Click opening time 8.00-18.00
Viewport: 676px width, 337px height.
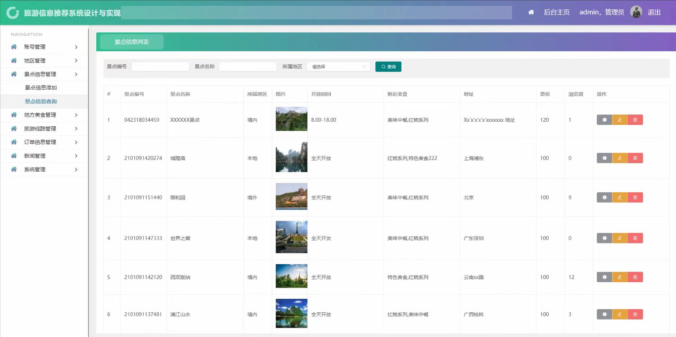[x=324, y=120]
